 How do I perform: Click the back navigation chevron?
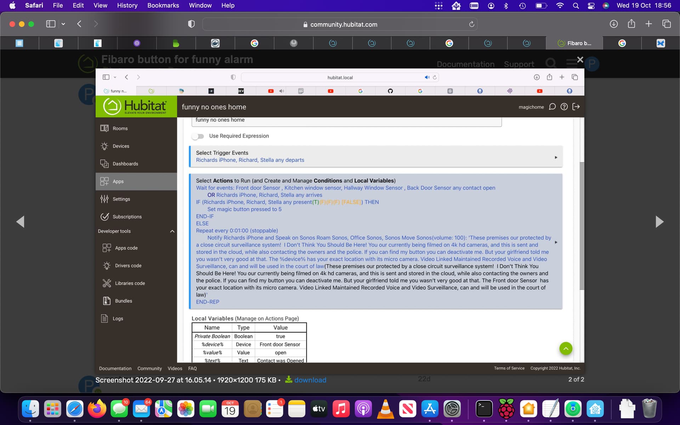point(79,24)
